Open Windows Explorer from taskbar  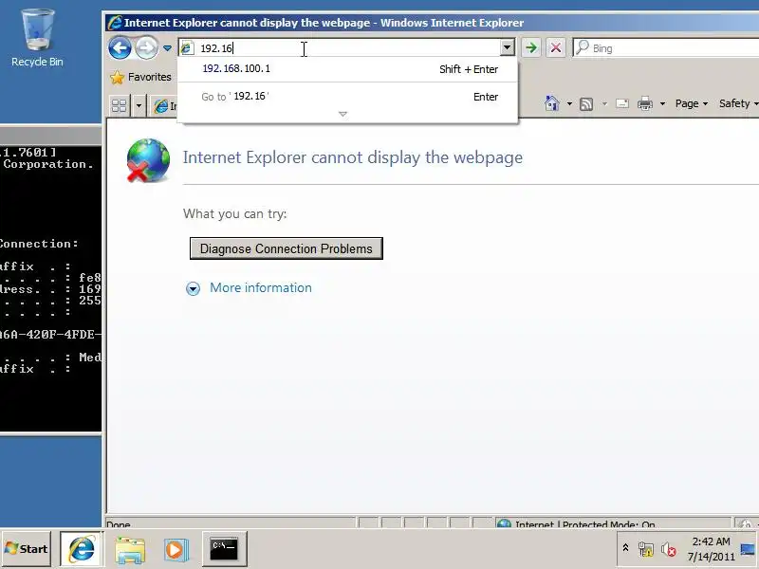pyautogui.click(x=130, y=549)
